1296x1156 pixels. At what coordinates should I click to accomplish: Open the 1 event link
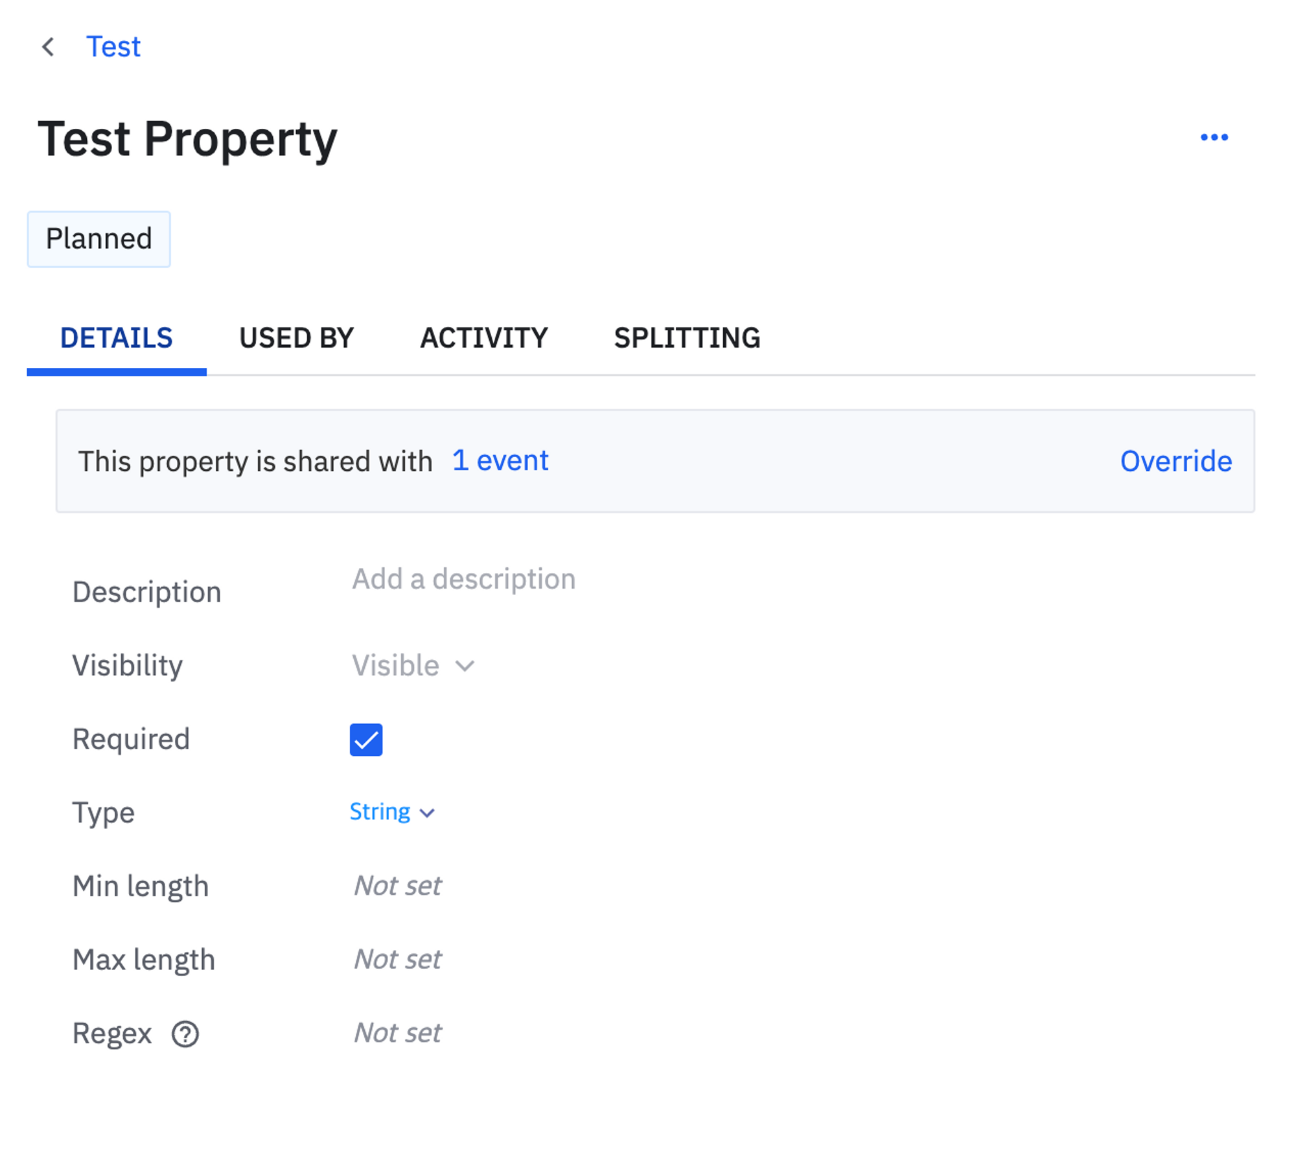tap(500, 460)
